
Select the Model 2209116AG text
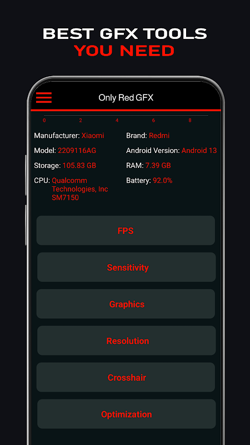[77, 150]
